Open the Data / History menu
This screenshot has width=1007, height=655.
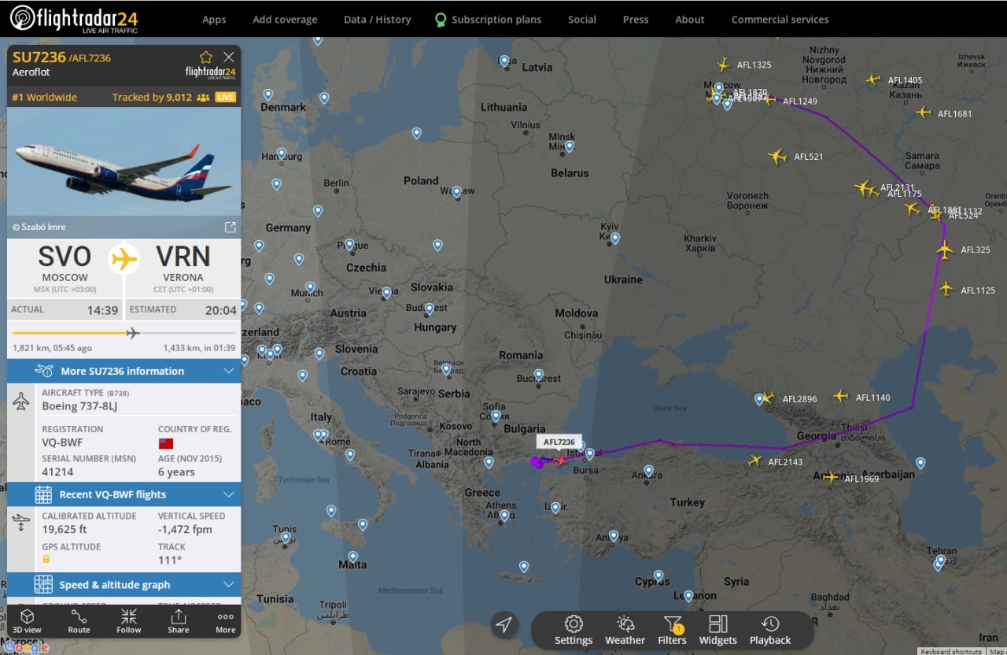[x=377, y=20]
